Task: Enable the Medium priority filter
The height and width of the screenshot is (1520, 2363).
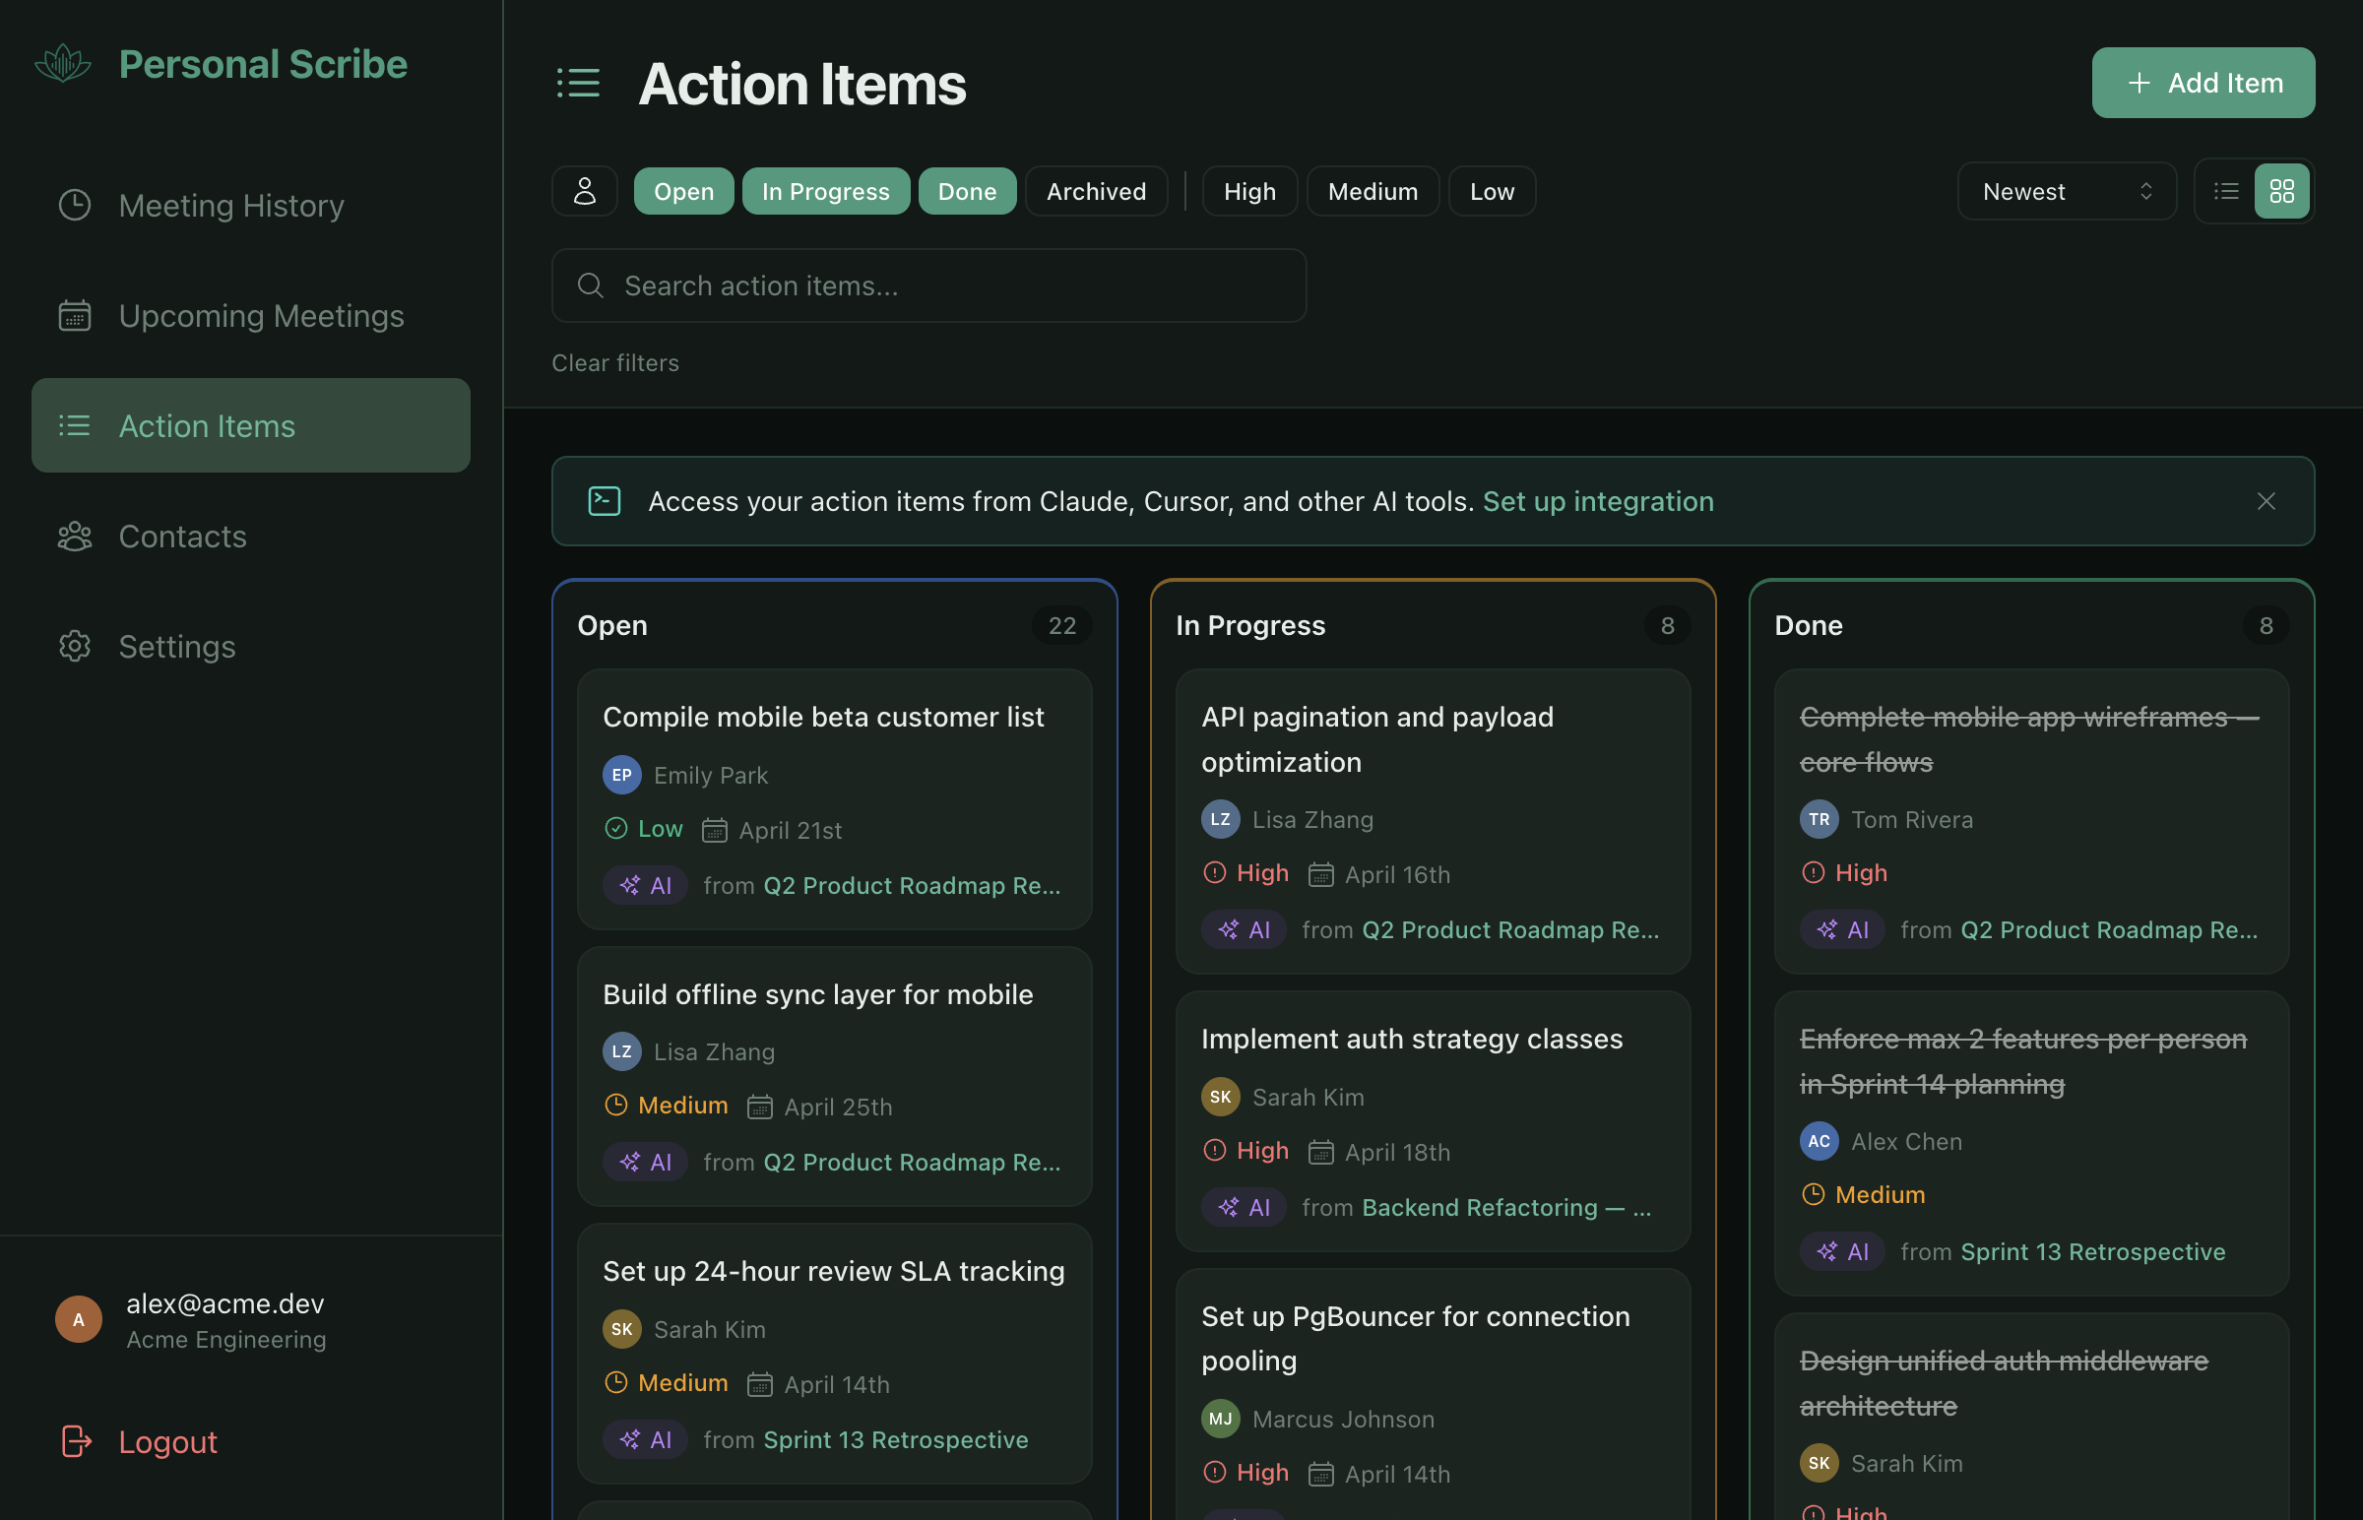Action: tap(1372, 192)
